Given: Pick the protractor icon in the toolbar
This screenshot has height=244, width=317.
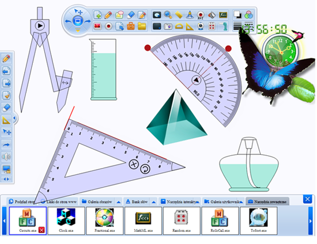Looking at the screenshot, I should point(179,26).
